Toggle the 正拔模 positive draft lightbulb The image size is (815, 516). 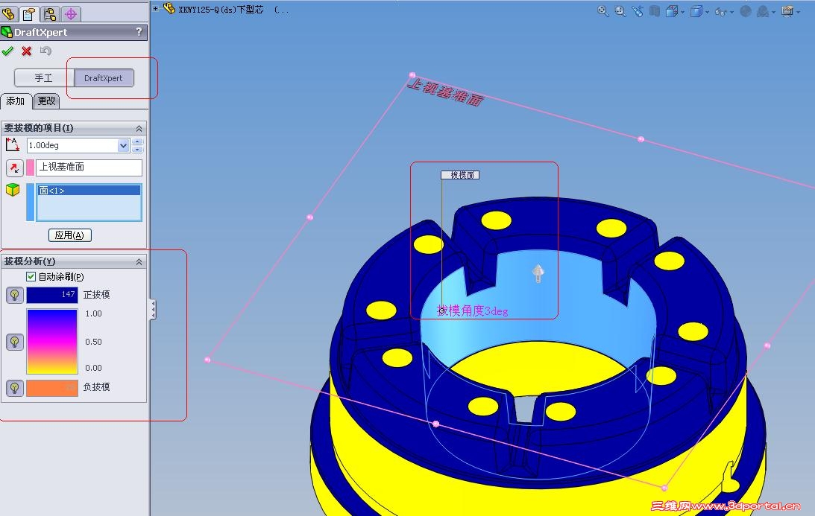pyautogui.click(x=15, y=295)
